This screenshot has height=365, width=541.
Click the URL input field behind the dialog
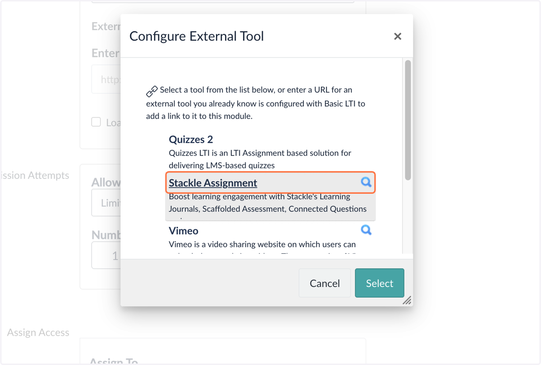106,79
